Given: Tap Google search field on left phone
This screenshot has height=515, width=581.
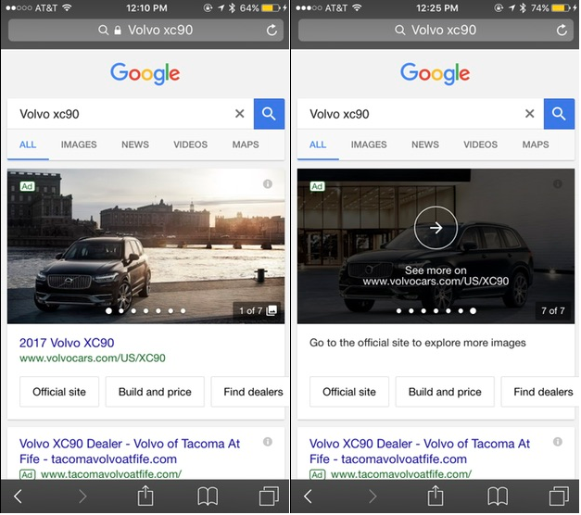Looking at the screenshot, I should (x=131, y=114).
